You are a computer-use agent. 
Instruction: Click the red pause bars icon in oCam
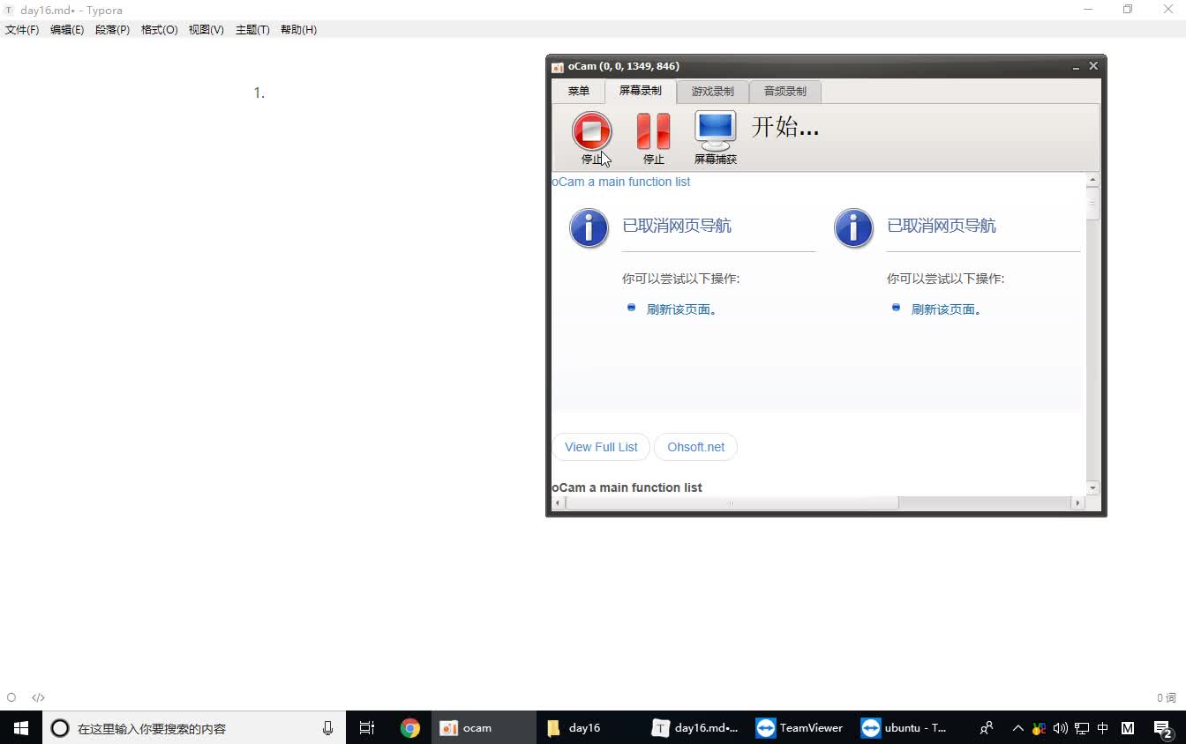point(653,131)
